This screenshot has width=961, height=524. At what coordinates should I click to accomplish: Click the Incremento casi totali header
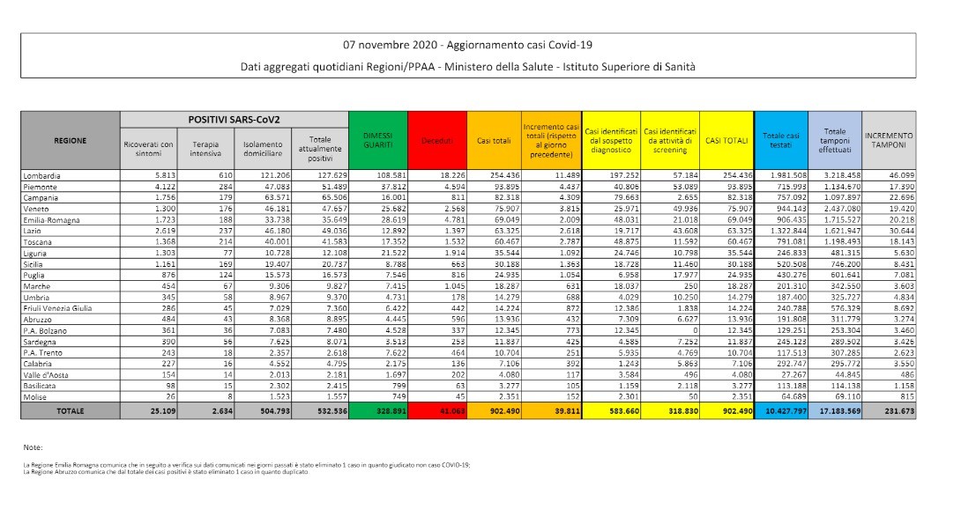click(552, 140)
